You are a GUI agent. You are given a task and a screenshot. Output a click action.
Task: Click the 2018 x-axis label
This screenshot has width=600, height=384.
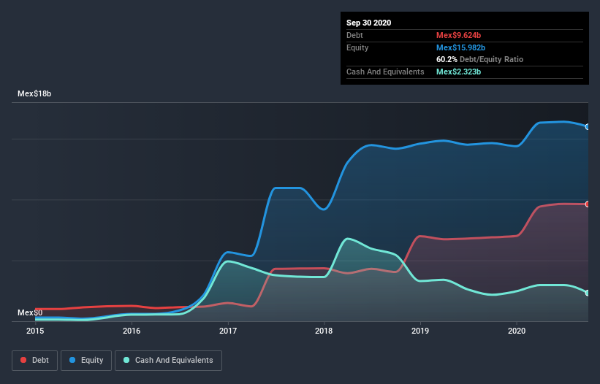(324, 331)
